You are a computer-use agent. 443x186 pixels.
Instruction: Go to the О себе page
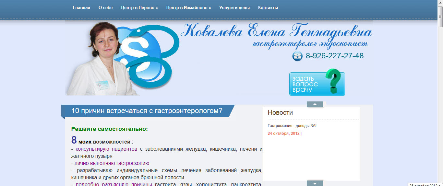[106, 7]
